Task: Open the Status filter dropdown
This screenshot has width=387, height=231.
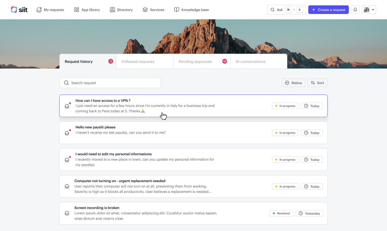Action: point(293,83)
